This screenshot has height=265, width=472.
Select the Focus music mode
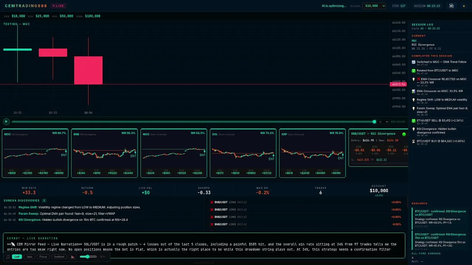(x=43, y=257)
